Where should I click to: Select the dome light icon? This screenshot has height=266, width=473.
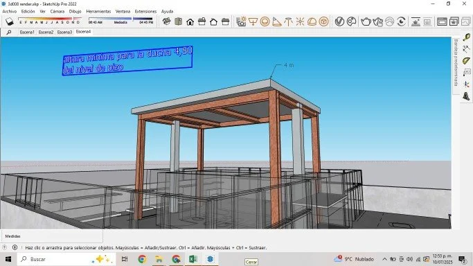(312, 21)
